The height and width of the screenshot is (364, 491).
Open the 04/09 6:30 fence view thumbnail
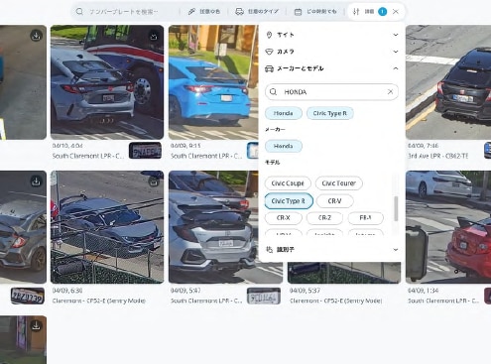coord(107,227)
